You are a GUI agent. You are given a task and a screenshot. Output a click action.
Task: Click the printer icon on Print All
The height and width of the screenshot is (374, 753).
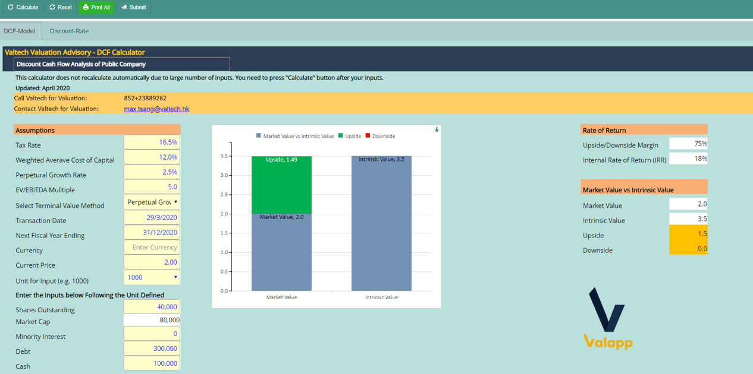point(87,8)
